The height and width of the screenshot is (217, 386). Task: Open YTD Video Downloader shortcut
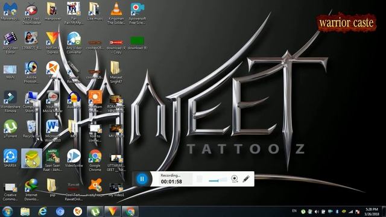(x=31, y=14)
